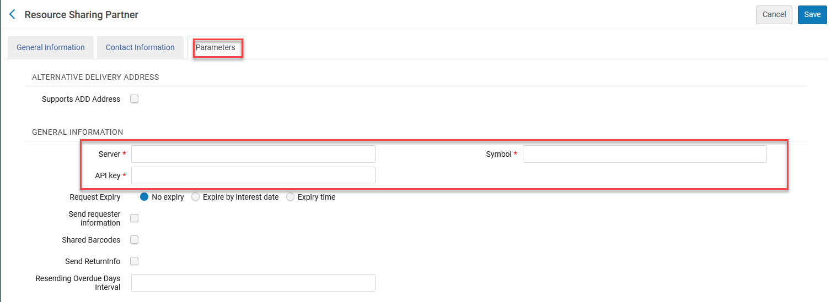Select the No expiry radio option
This screenshot has height=302, width=831.
(x=144, y=197)
